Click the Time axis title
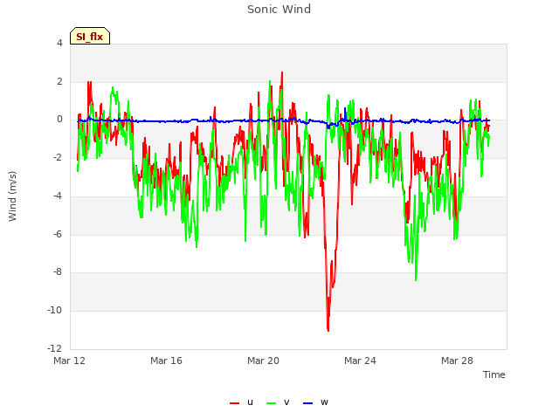The height and width of the screenshot is (419, 559). tap(494, 374)
